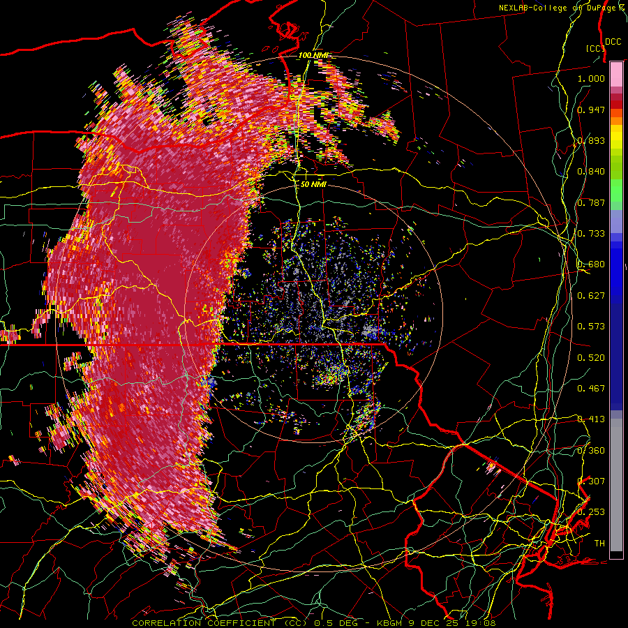Click the 0.520 scale value
The height and width of the screenshot is (628, 628).
[591, 358]
